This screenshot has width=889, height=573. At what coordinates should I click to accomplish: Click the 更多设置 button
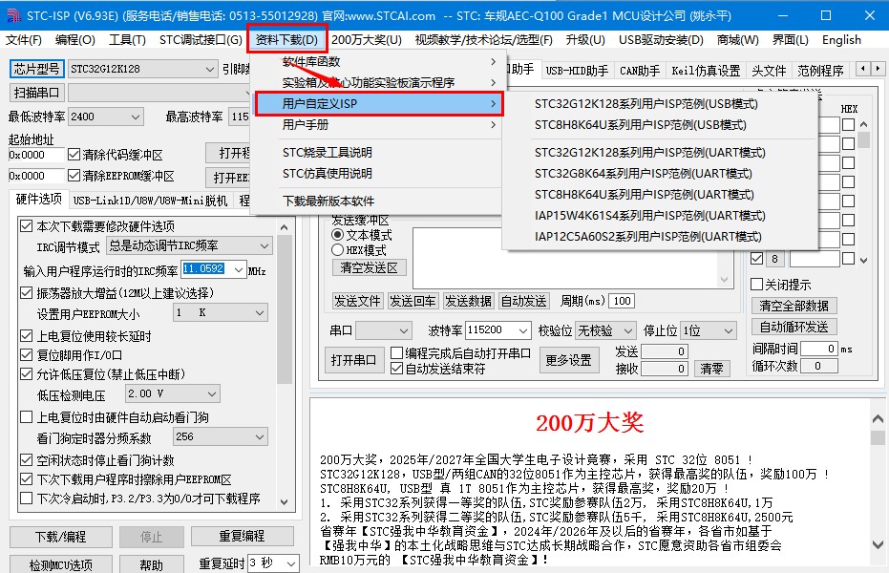(x=568, y=360)
